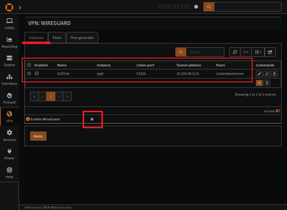Sort by the Instance column header
This screenshot has width=287, height=210.
tap(104, 65)
